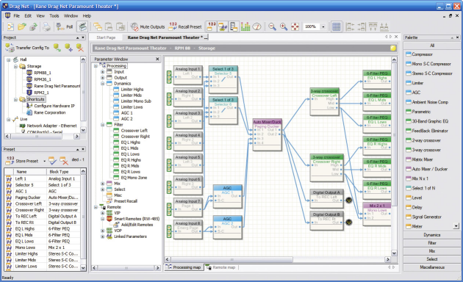Screen dimensions: 463x282
Task: Click the fit-to-window zoom icon
Action: click(x=295, y=27)
